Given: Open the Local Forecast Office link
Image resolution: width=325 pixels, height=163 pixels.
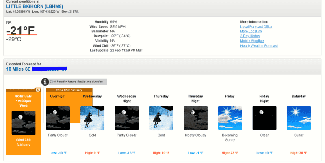Looking at the screenshot, I should (x=256, y=27).
